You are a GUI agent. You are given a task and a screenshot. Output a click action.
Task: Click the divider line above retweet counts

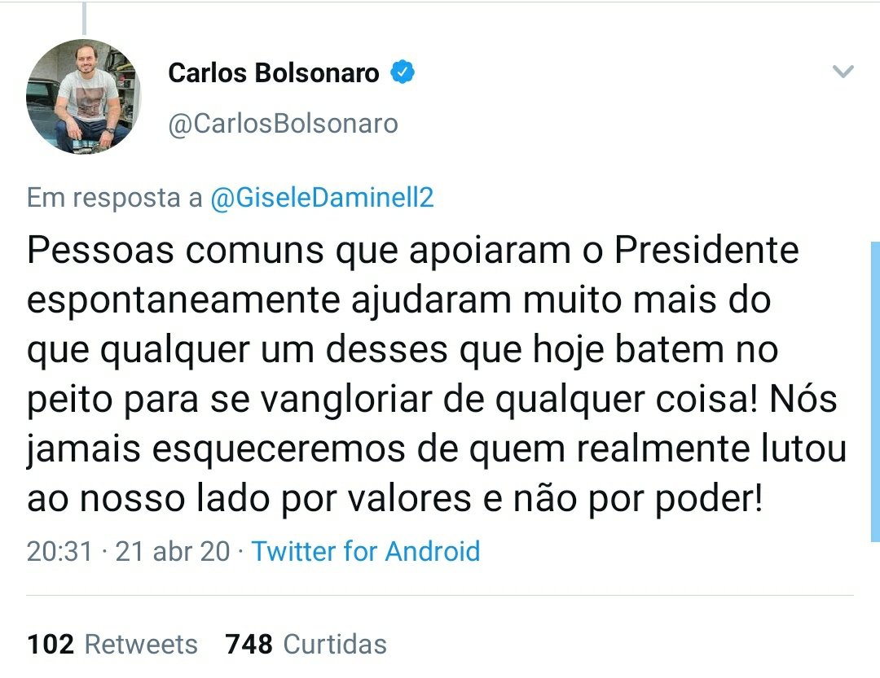tap(440, 595)
